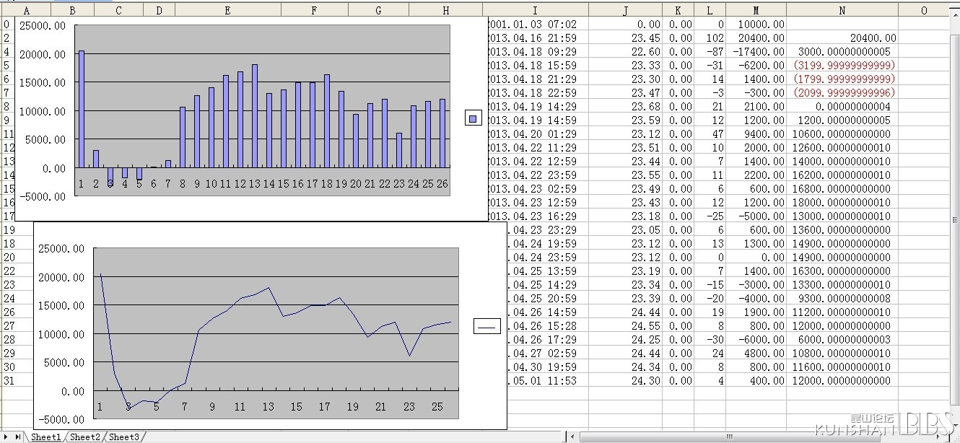Screen dimensions: 960x443
Task: Select the tallest bar in the bar chart
Action: (81, 108)
